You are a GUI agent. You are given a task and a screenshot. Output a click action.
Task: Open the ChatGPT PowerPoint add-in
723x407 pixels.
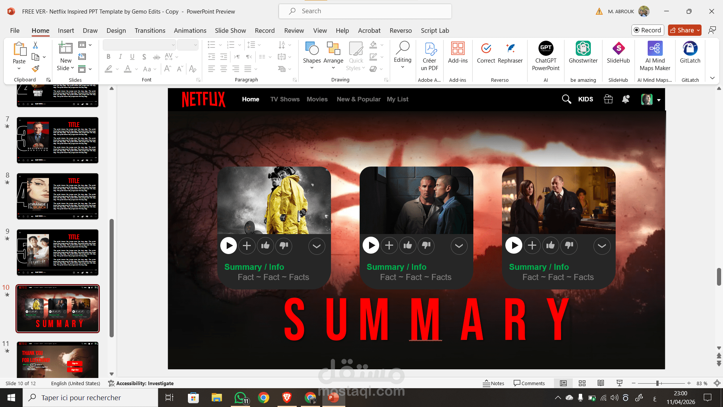[546, 56]
